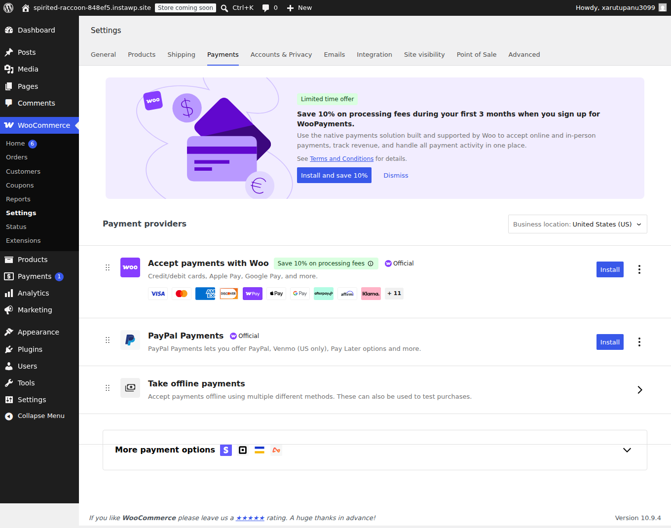
Task: Open Accounts & Privacy tab
Action: (x=281, y=55)
